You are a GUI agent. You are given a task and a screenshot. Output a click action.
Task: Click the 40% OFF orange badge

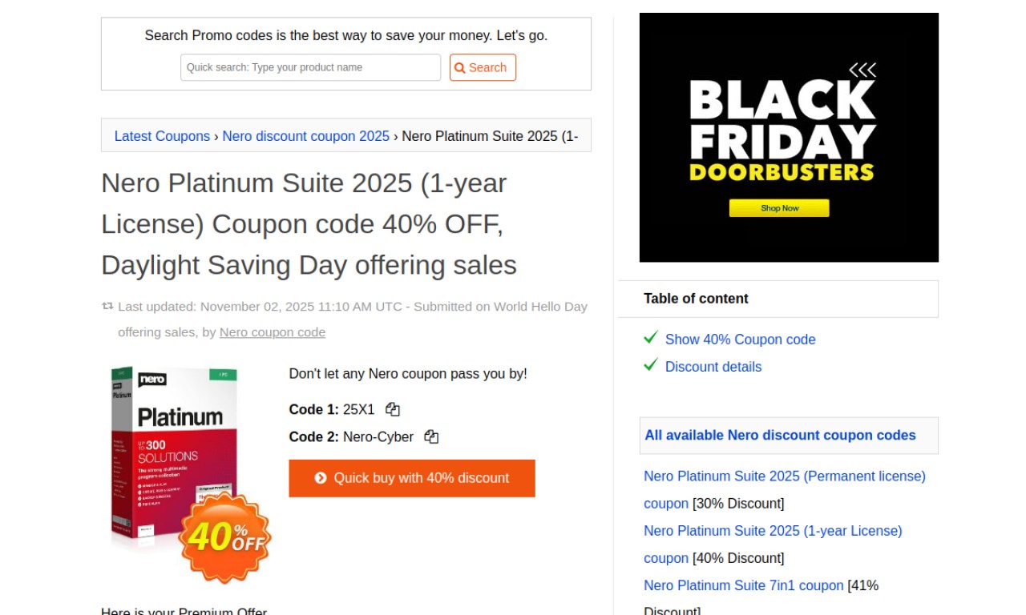tap(225, 537)
